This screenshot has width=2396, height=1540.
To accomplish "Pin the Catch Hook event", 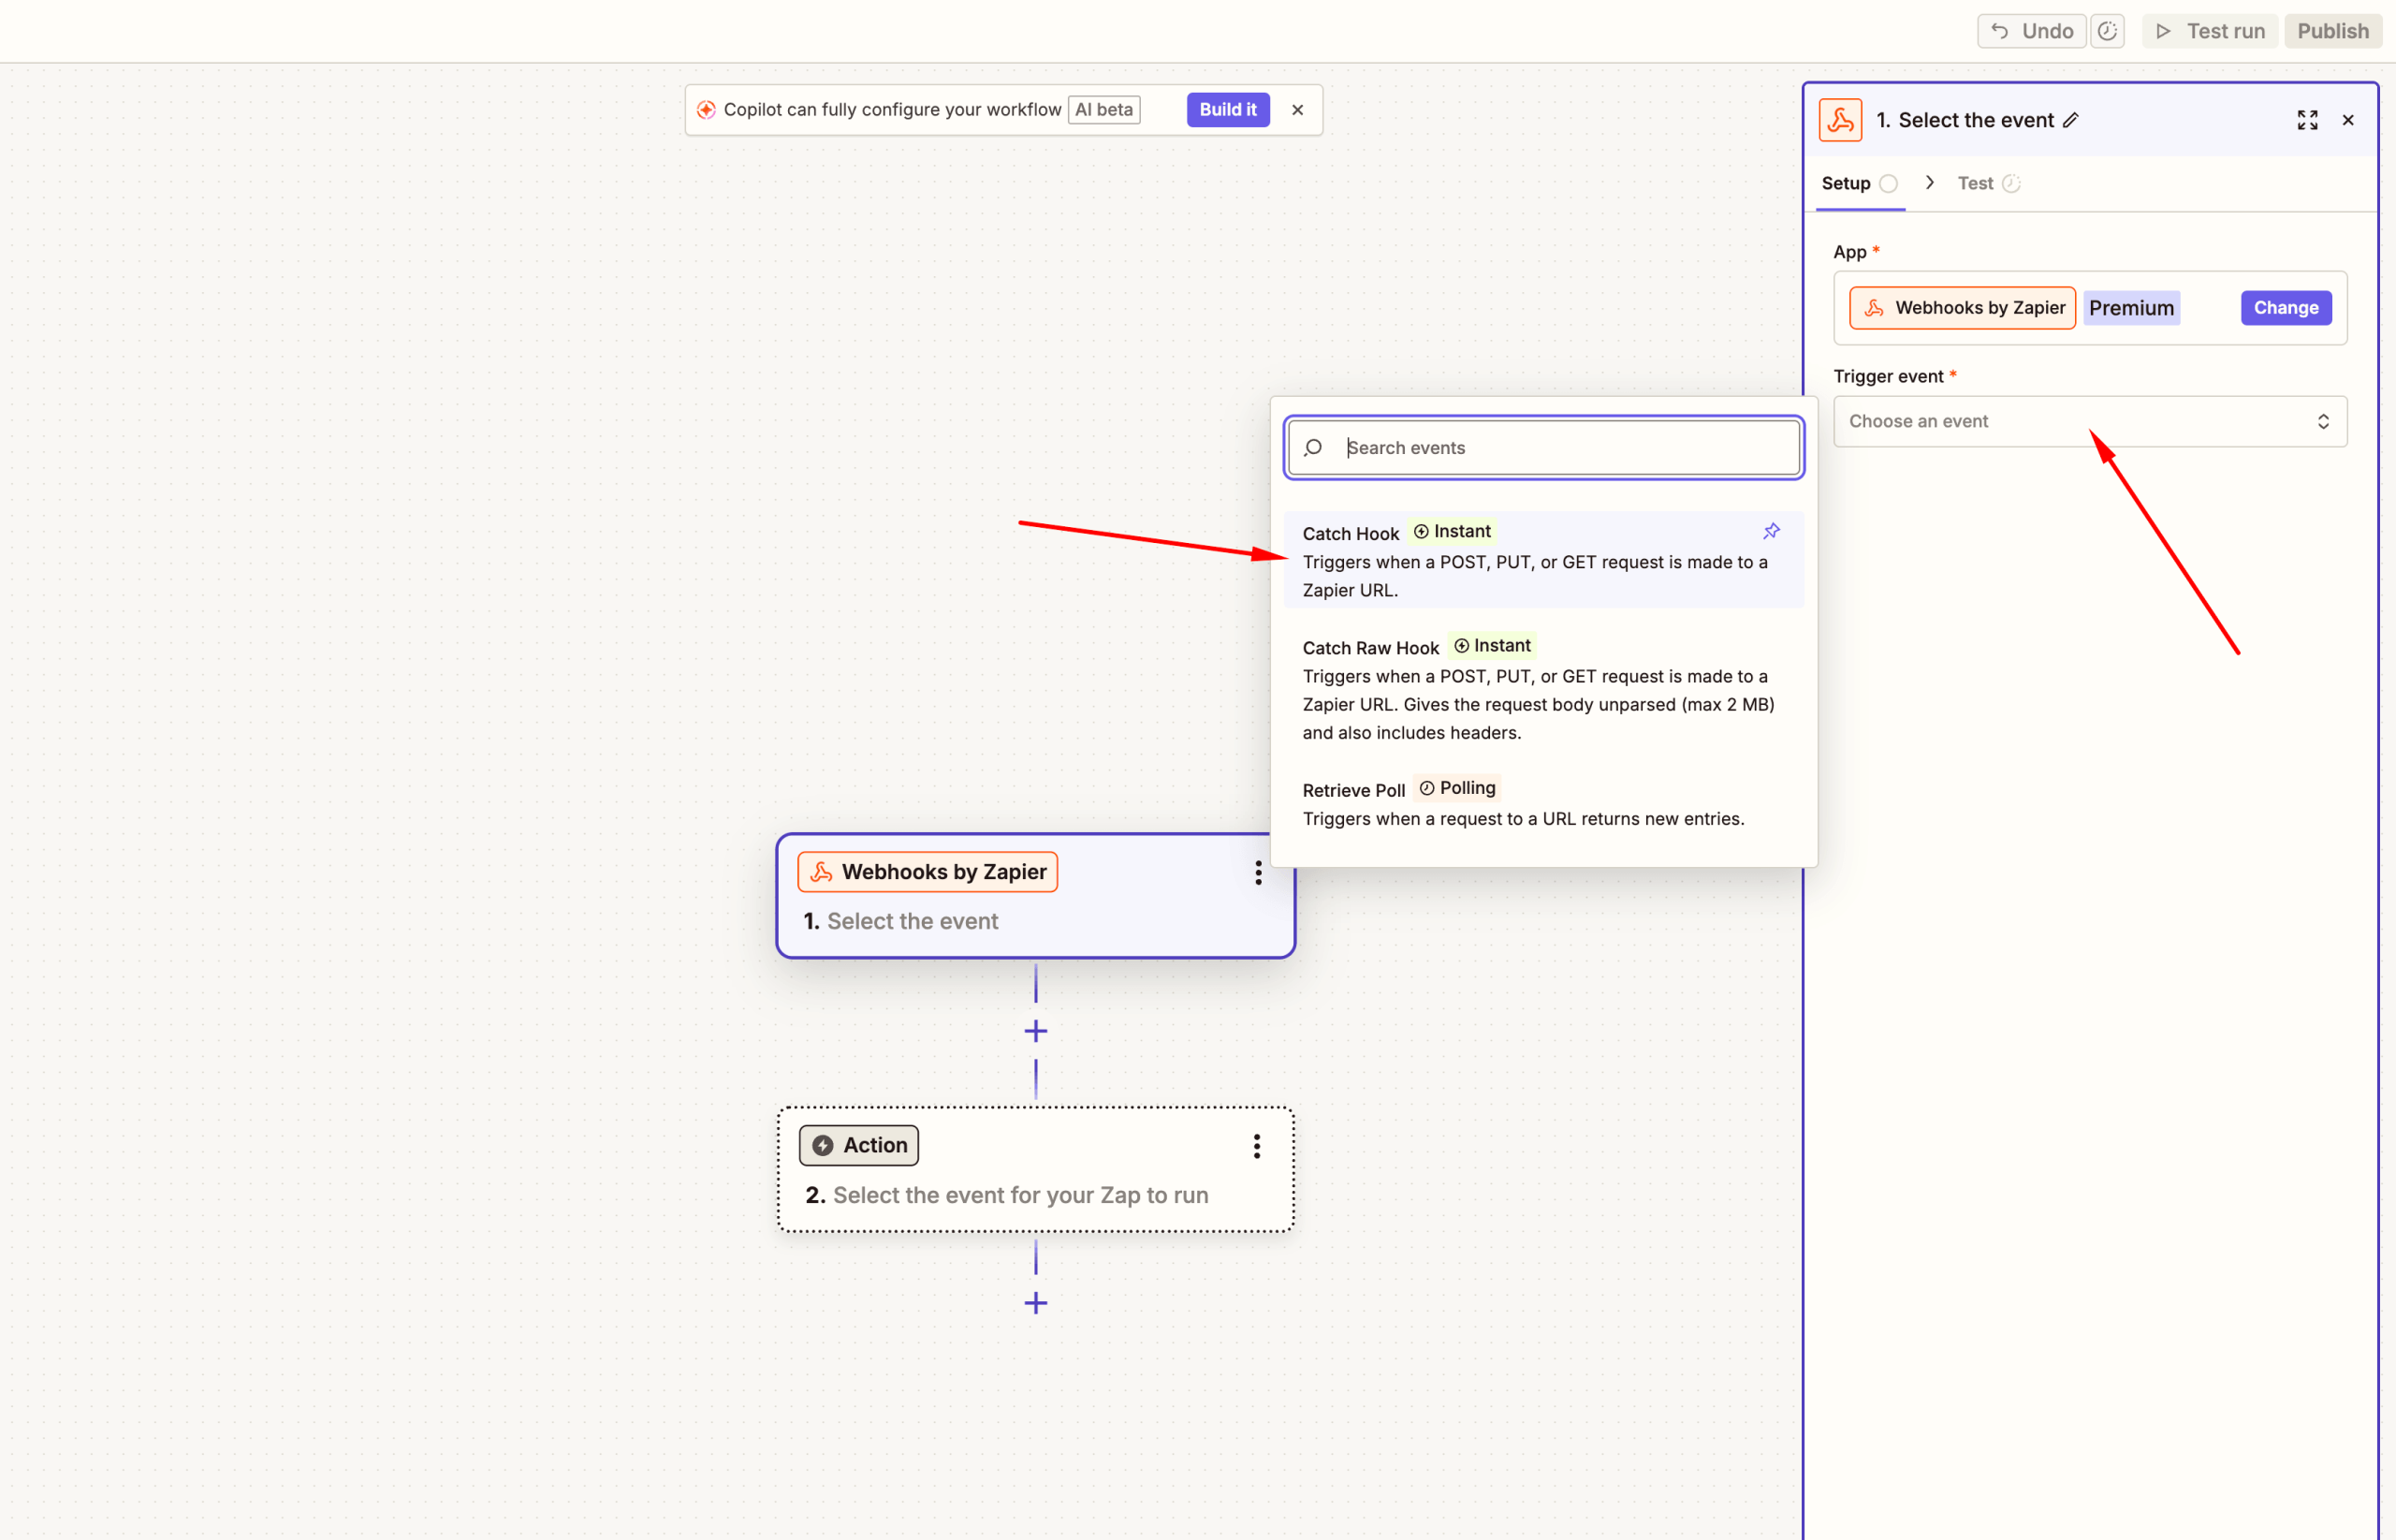I will (1771, 531).
